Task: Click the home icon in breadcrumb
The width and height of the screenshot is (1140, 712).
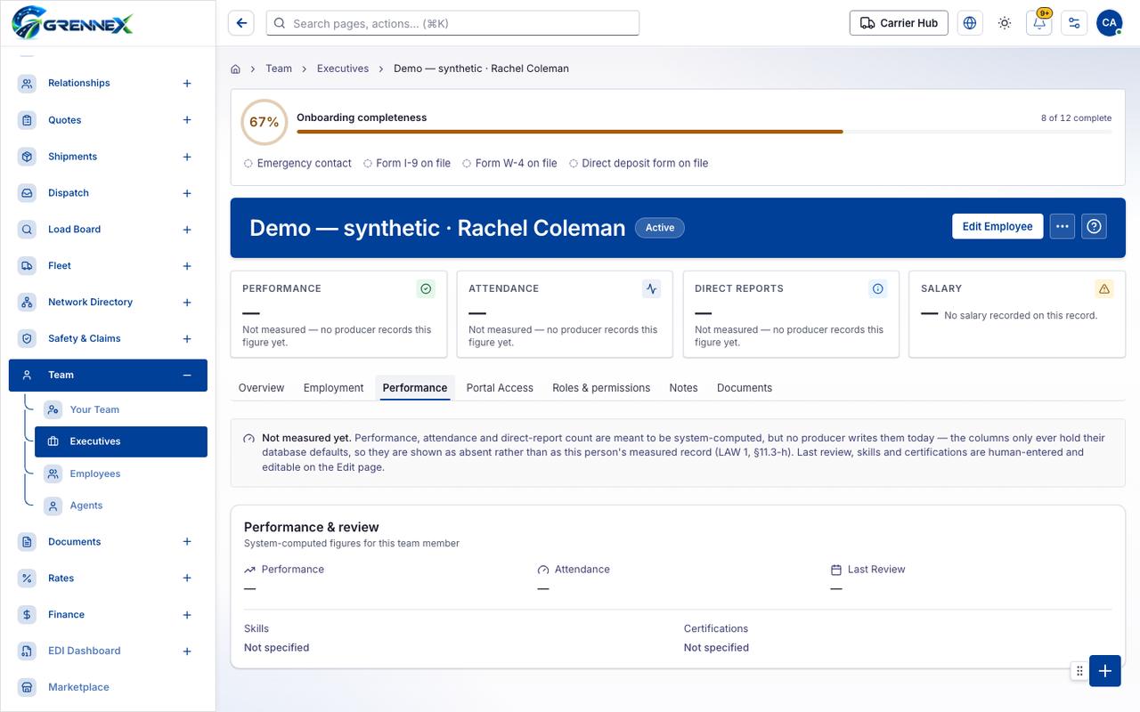Action: point(236,69)
